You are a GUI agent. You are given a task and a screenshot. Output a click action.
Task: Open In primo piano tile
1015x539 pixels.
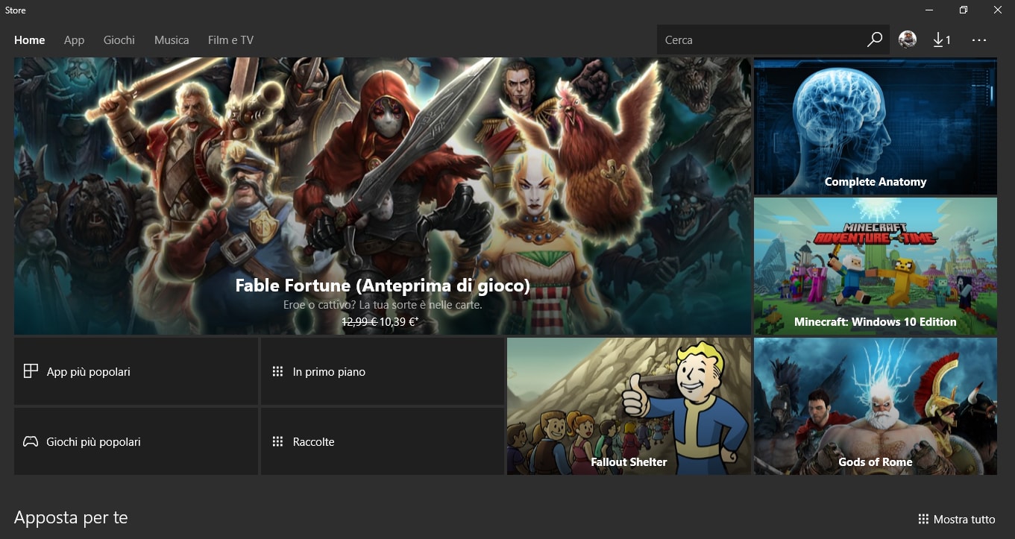(x=383, y=371)
